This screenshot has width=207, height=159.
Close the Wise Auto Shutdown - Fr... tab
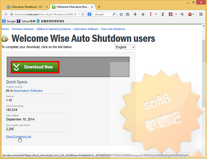coord(47,7)
